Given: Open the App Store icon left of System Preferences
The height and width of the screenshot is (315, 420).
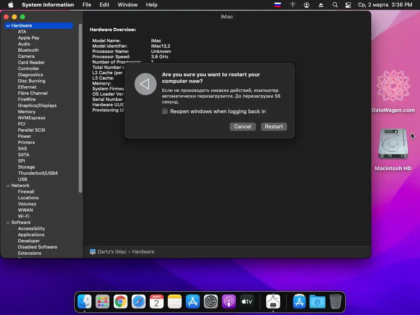Looking at the screenshot, I should coord(193,301).
